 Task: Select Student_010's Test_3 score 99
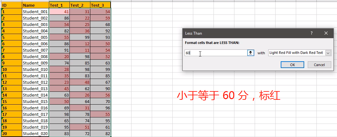[x=101, y=70]
